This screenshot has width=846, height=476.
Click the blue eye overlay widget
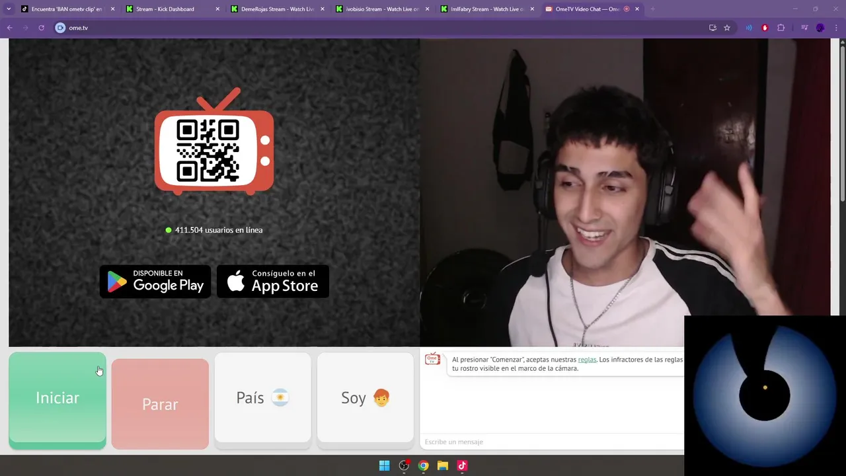tap(765, 395)
